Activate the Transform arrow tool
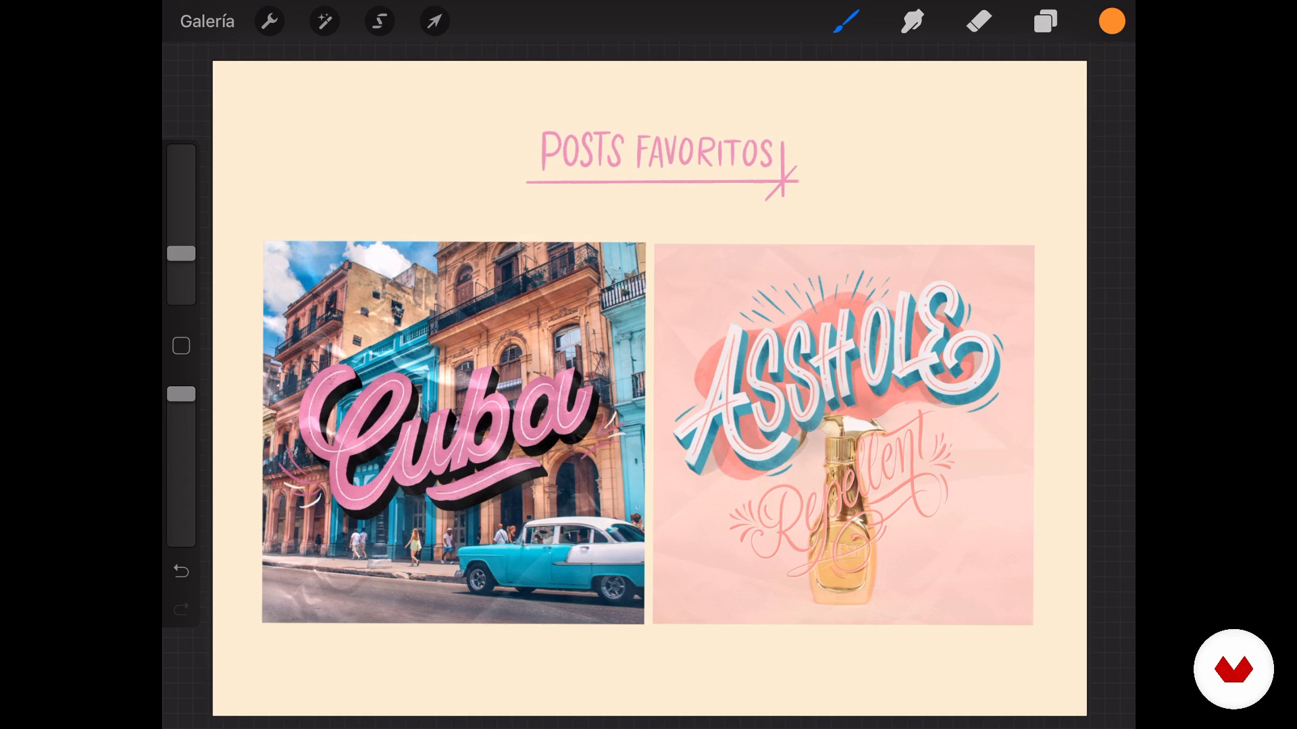Image resolution: width=1297 pixels, height=729 pixels. click(x=434, y=22)
